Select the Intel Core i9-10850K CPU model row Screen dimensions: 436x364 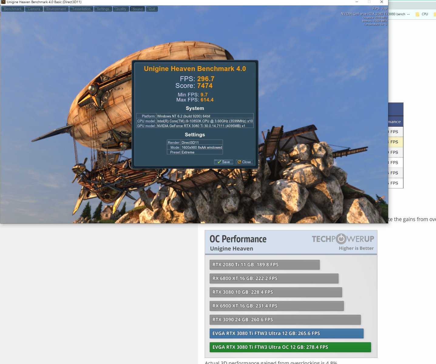click(195, 121)
